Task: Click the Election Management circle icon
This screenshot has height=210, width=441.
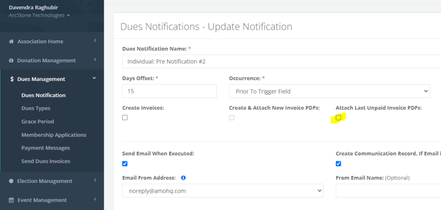Action: 11,181
